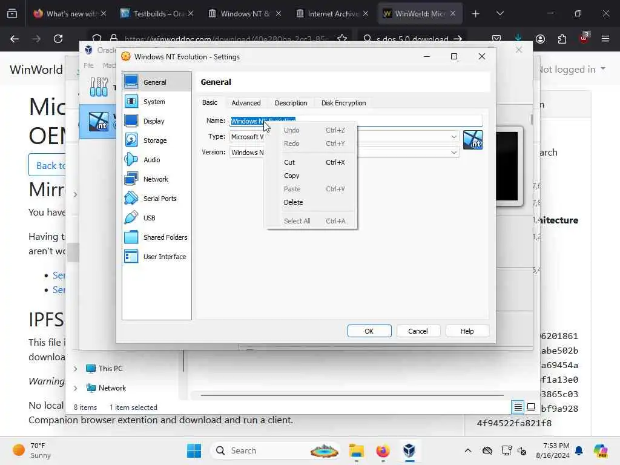620x465 pixels.
Task: Switch to VirtualBox taskbar icon
Action: (x=409, y=450)
